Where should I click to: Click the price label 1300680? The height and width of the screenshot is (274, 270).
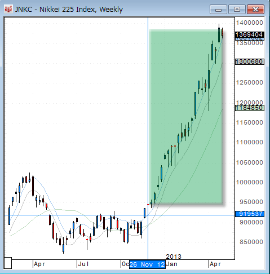click(250, 61)
